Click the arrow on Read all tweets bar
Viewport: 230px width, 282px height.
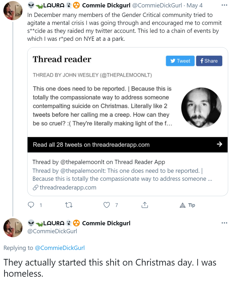click(219, 144)
